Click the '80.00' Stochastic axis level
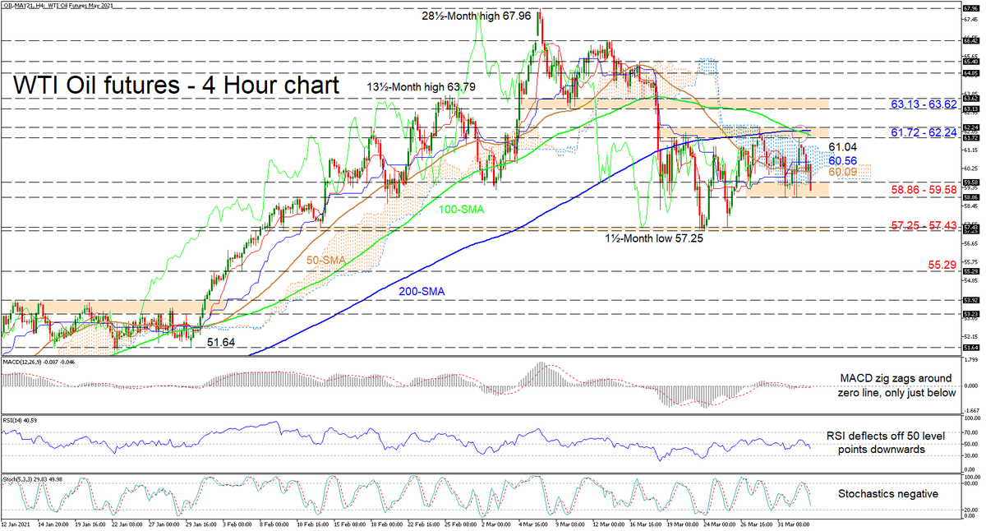986x531 pixels. click(x=970, y=484)
